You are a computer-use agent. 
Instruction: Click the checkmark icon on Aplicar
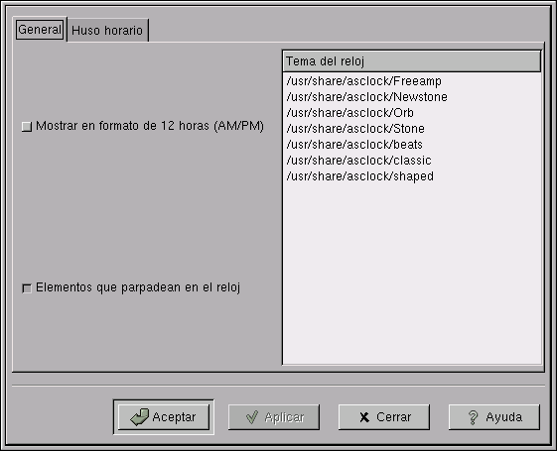252,417
